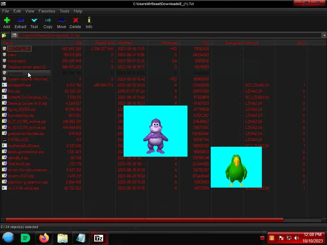Sort by the Packed Size column header
The image size is (327, 245).
(100, 43)
